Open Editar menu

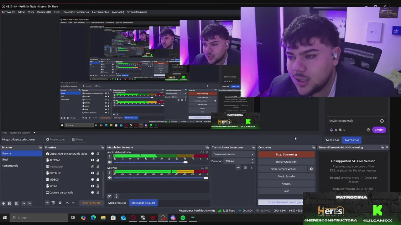tap(21, 12)
